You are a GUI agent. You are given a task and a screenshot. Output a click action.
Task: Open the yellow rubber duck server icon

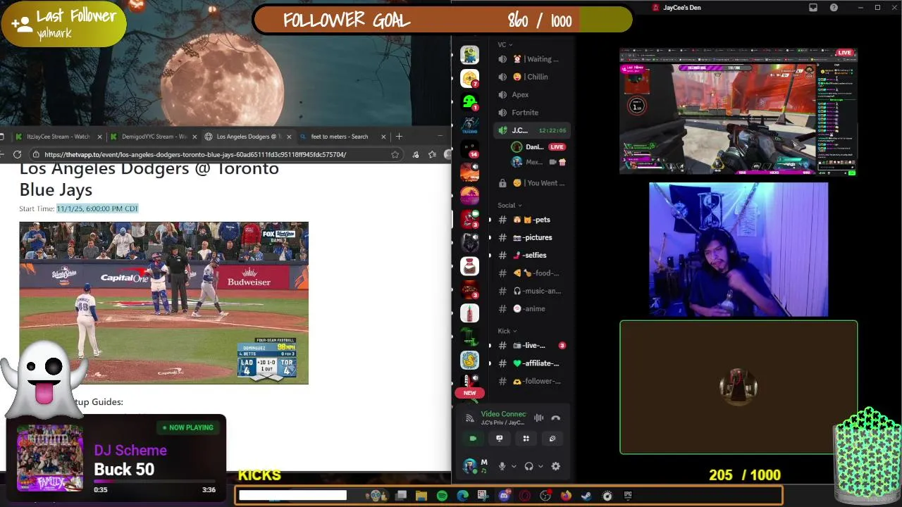click(x=469, y=361)
